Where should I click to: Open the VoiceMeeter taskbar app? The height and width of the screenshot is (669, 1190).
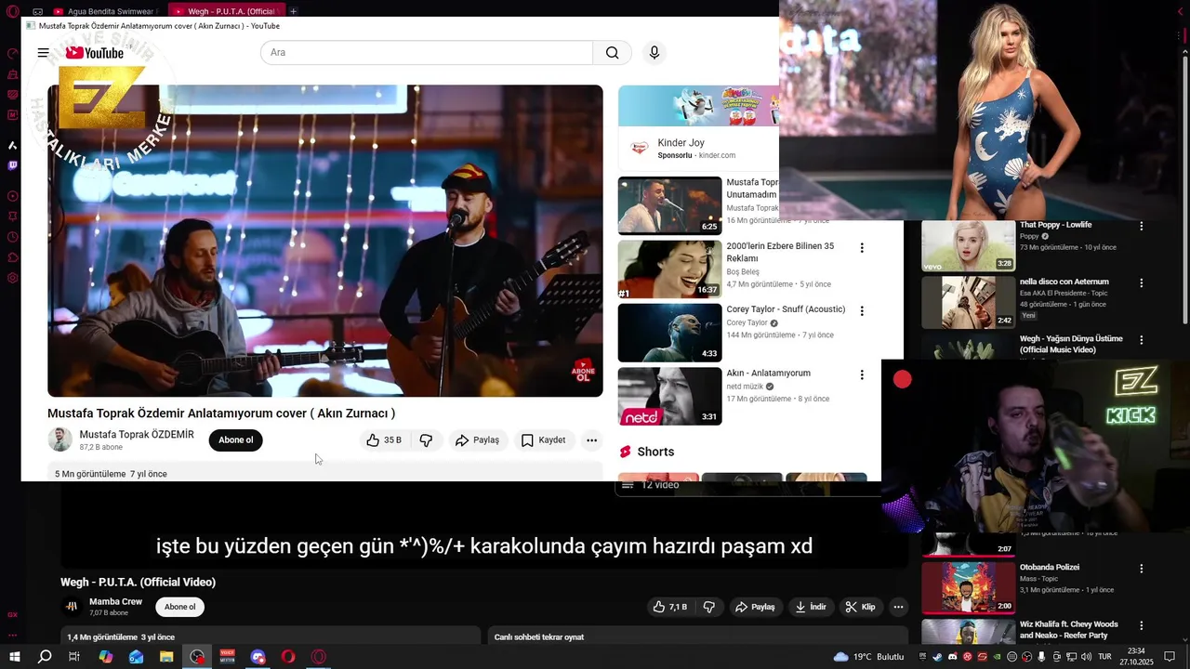point(228,657)
